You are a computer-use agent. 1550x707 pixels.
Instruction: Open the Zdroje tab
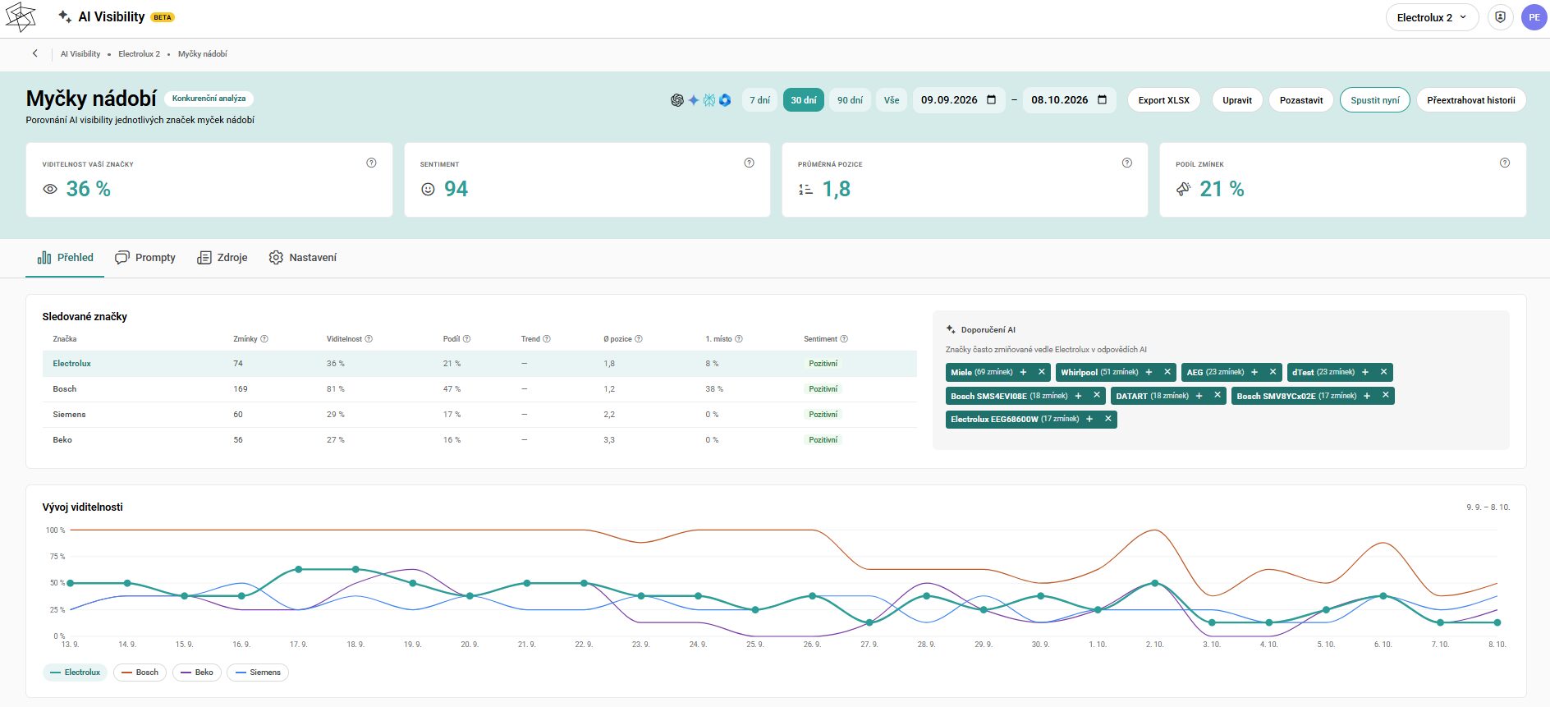pyautogui.click(x=222, y=258)
